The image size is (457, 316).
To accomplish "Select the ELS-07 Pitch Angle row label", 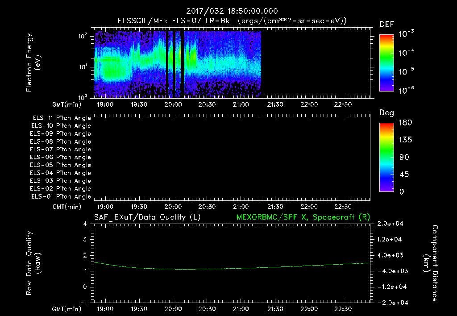I will point(60,149).
